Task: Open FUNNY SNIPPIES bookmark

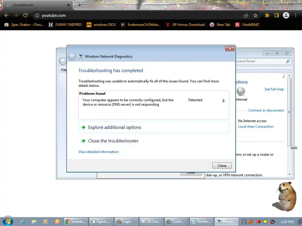Action: (x=65, y=25)
